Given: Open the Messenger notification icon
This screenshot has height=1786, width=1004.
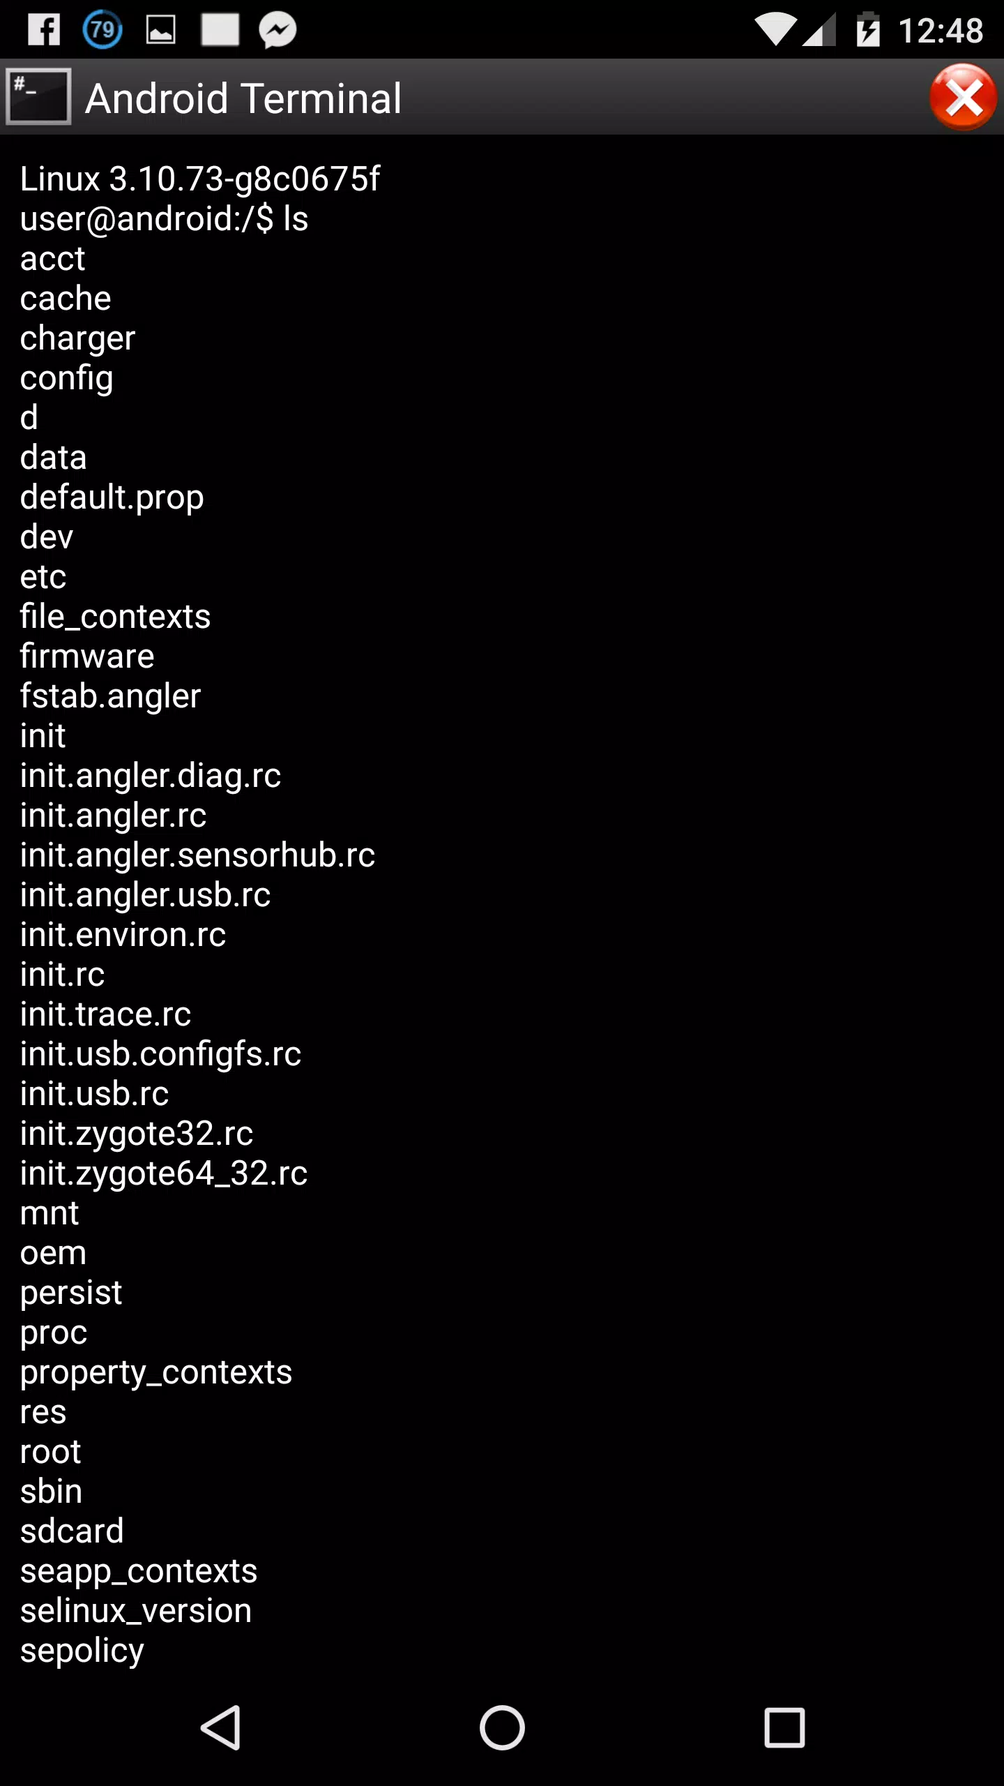Looking at the screenshot, I should click(277, 31).
